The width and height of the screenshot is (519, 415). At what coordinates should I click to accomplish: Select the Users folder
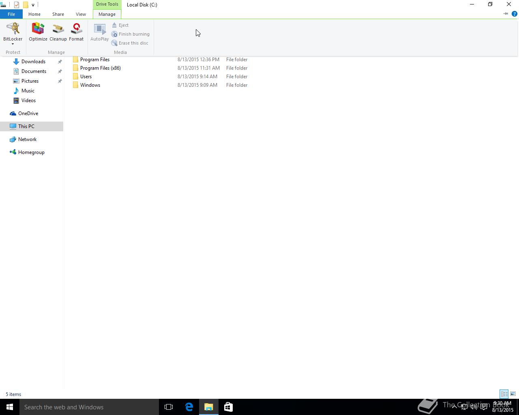tap(86, 77)
